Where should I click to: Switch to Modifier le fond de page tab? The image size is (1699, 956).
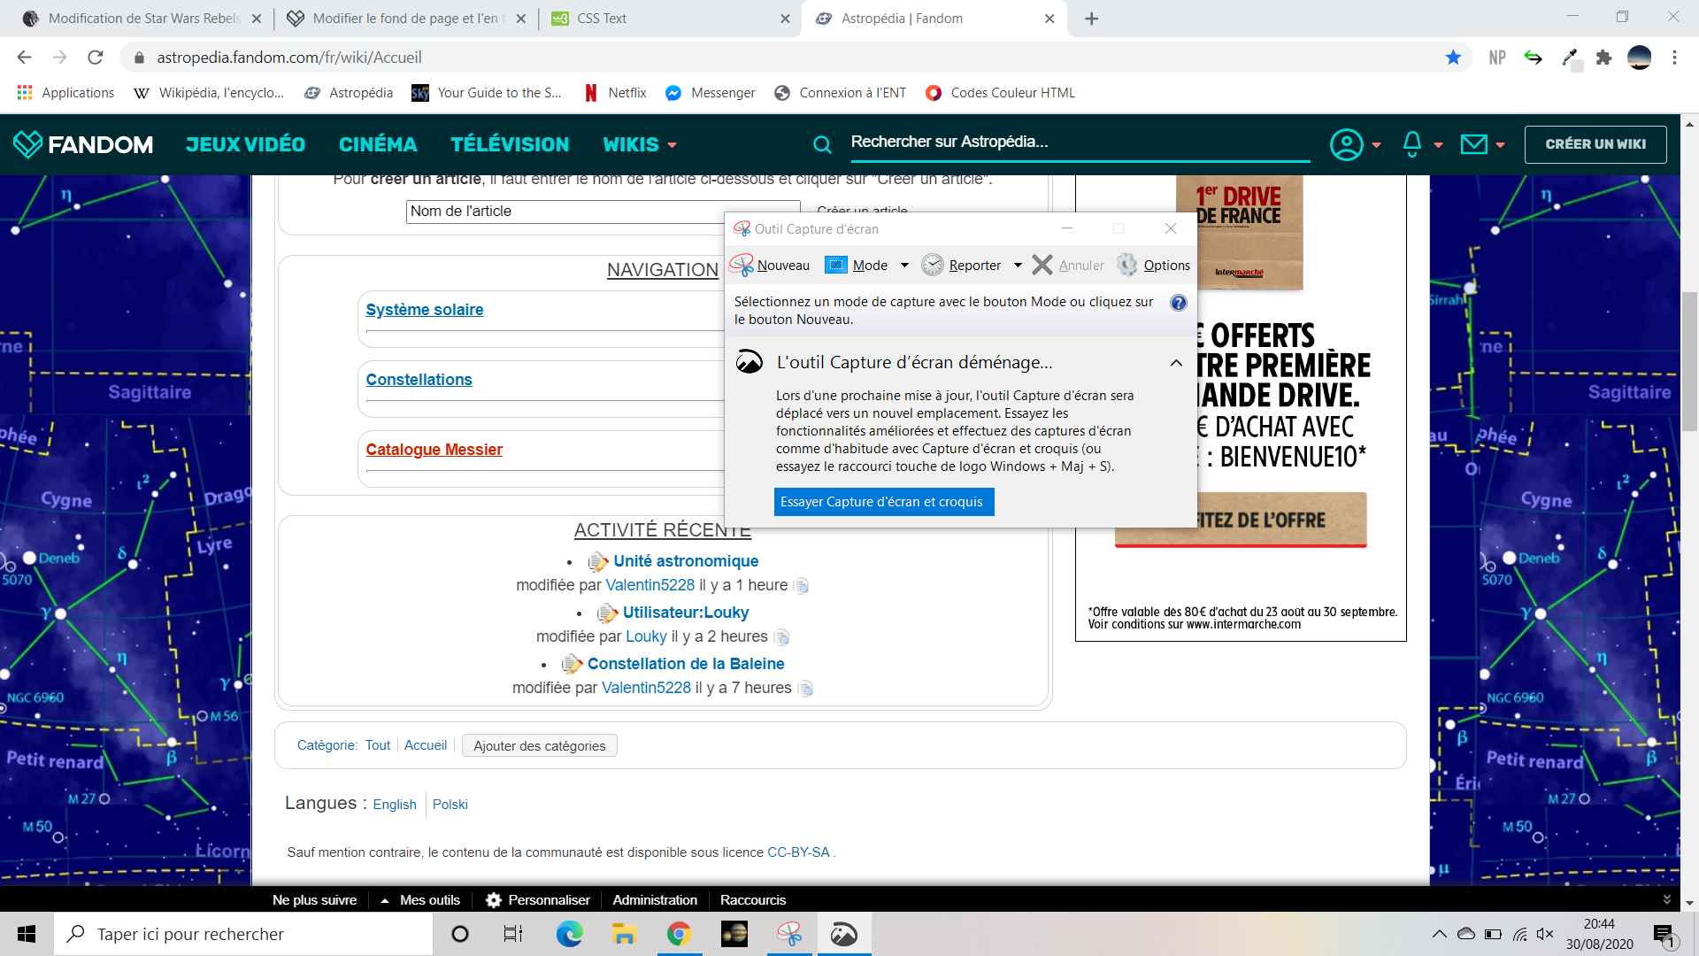click(x=407, y=19)
